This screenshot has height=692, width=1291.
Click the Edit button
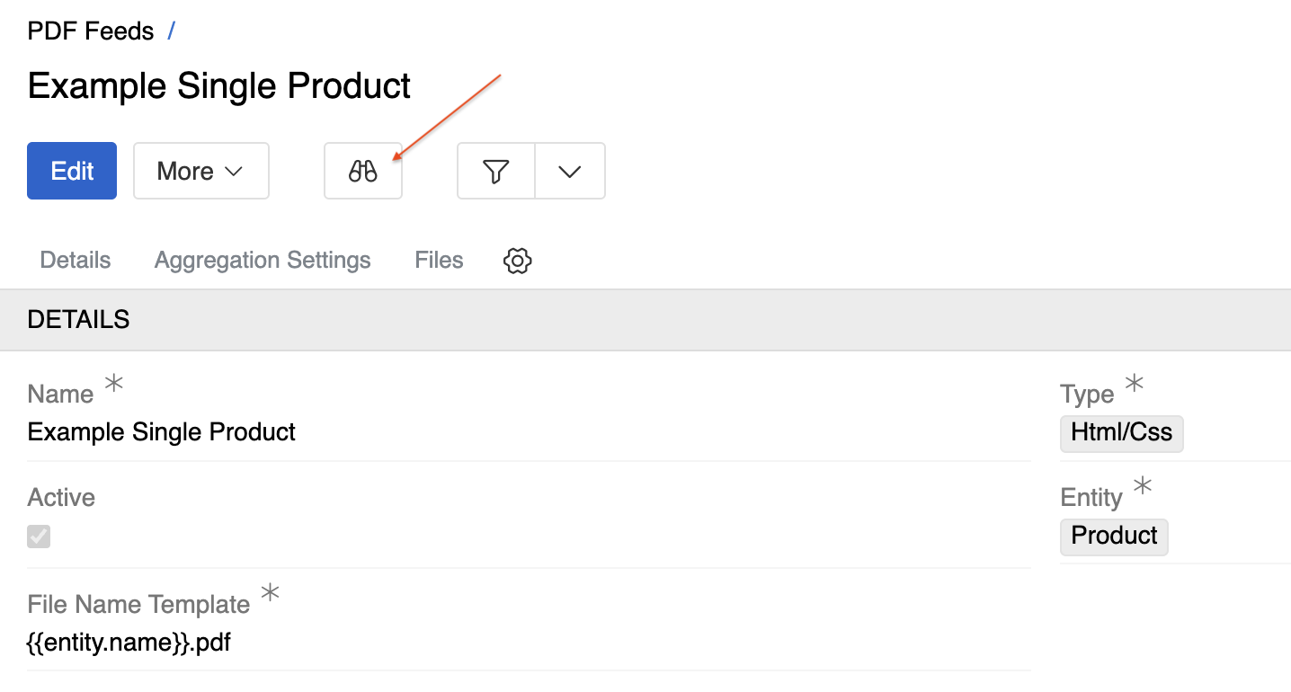pos(71,171)
